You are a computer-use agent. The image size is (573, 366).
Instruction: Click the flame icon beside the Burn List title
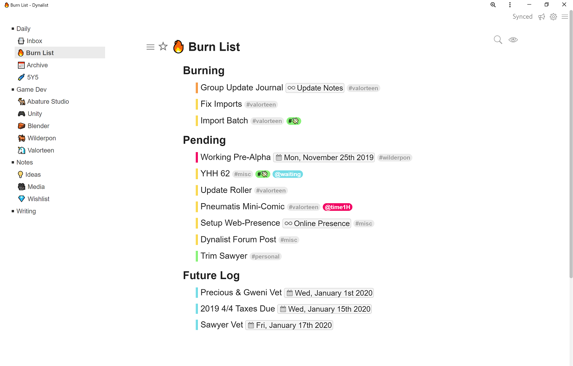[x=178, y=47]
